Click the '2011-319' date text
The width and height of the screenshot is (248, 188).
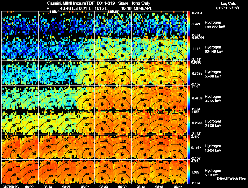[x=106, y=3]
